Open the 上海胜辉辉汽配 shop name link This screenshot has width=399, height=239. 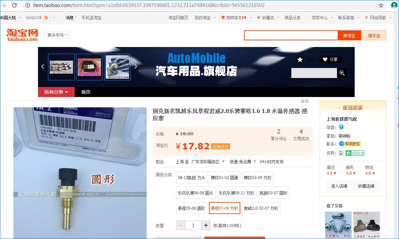coord(342,119)
